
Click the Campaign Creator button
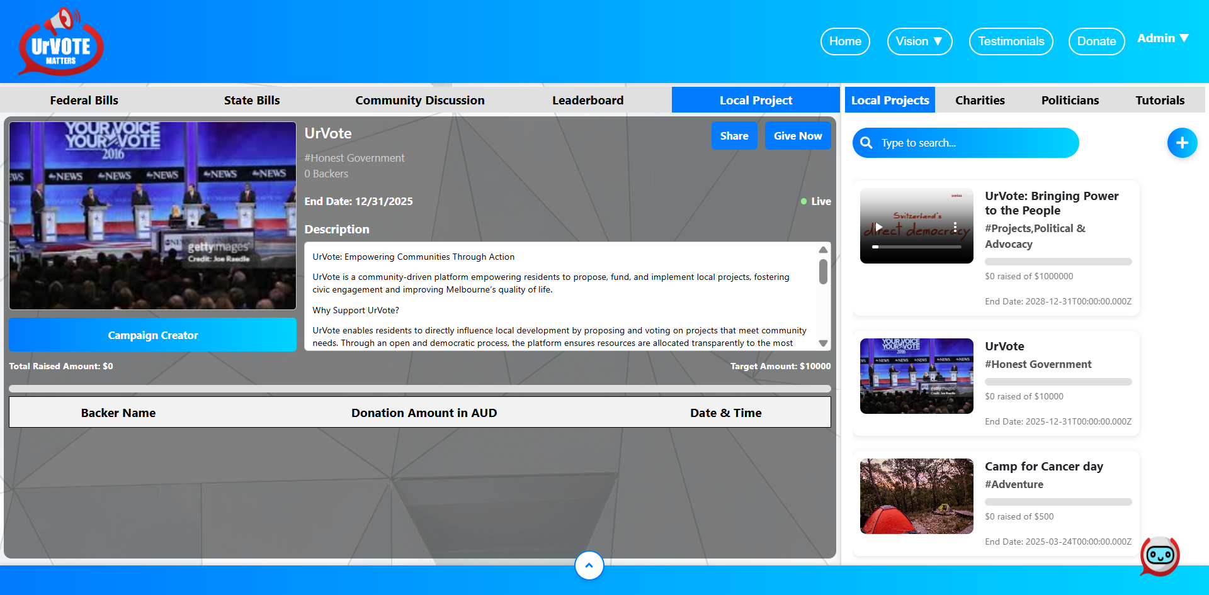point(152,335)
